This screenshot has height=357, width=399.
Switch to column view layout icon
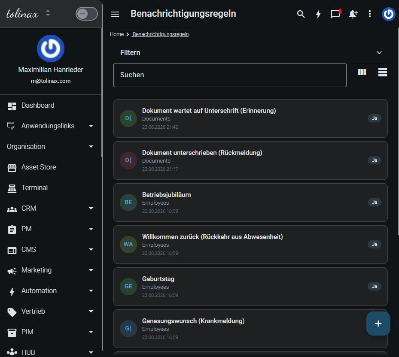point(362,72)
